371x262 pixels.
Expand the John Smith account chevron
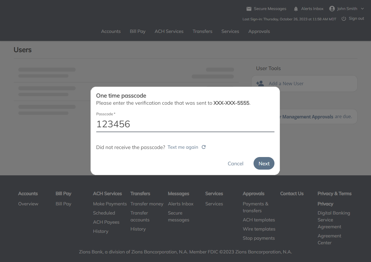pyautogui.click(x=362, y=9)
